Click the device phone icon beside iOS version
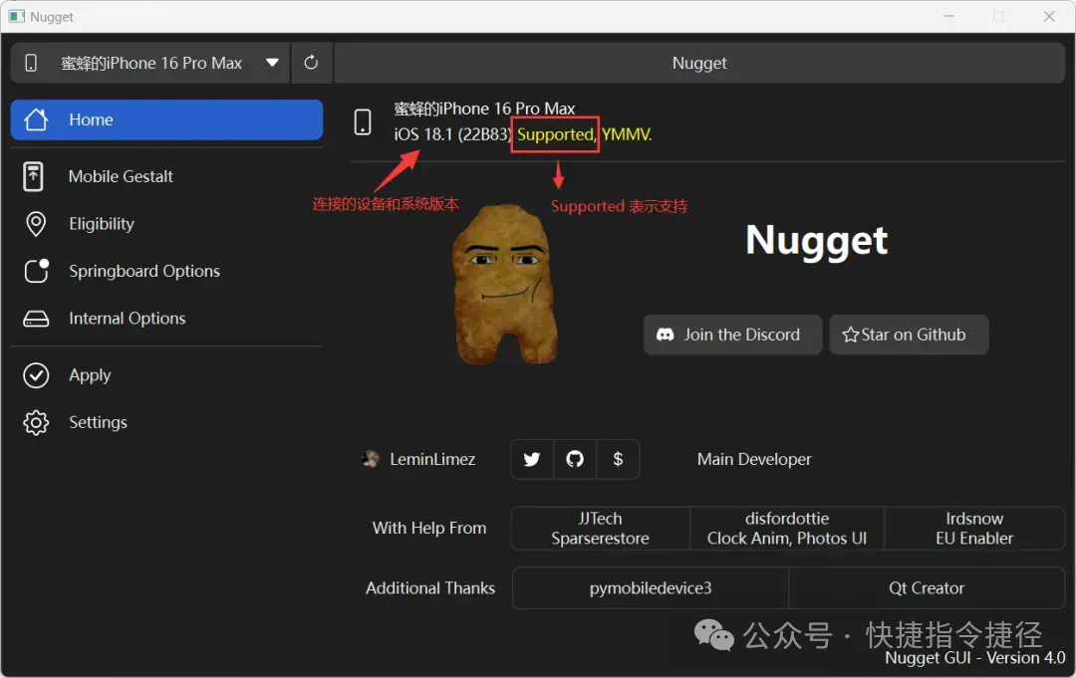 363,122
